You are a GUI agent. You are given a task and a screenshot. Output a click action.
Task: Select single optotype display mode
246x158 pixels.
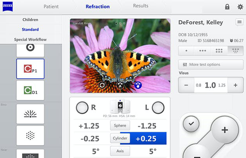pos(186,51)
